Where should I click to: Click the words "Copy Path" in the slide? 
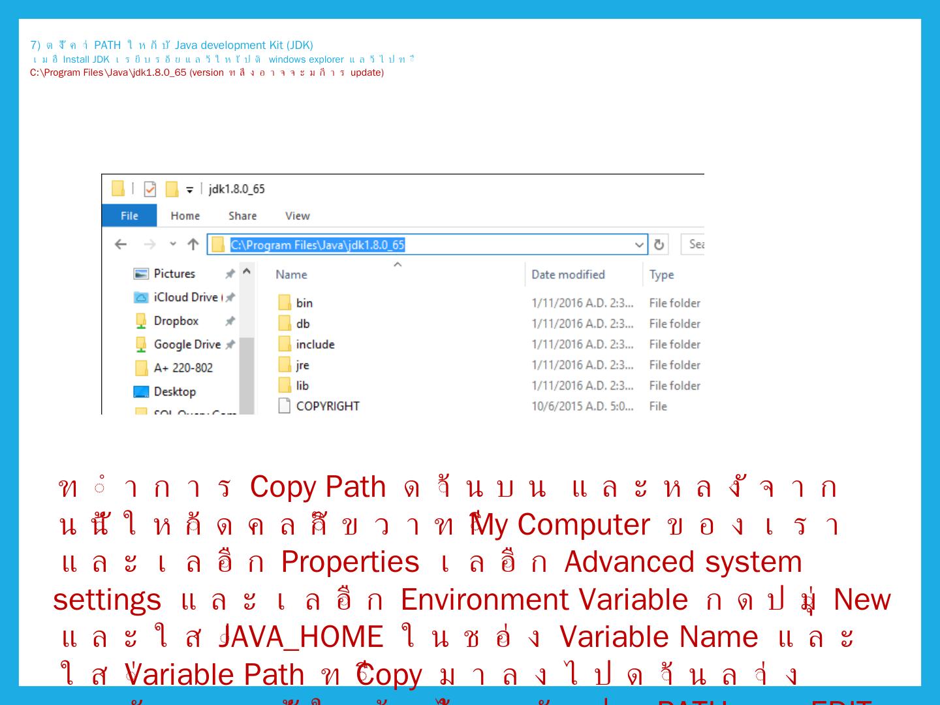tap(318, 487)
